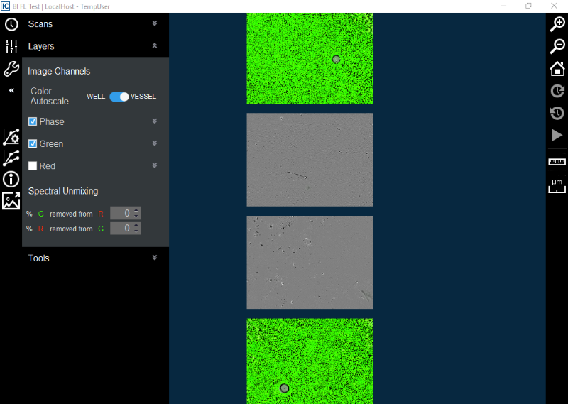Click the G removed from R percentage field
The image size is (568, 404).
121,213
